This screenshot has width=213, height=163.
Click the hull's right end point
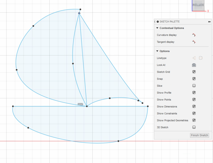coord(148,106)
